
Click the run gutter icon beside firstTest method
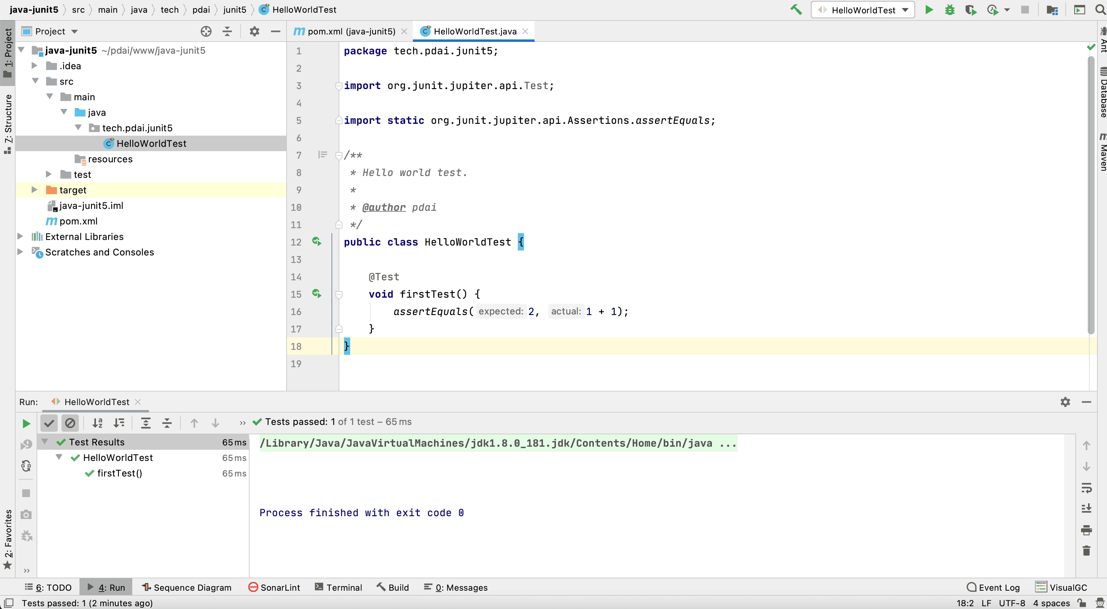point(317,294)
